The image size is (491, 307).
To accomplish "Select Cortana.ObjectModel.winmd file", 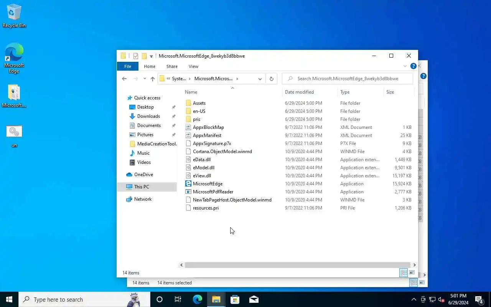I will click(222, 152).
